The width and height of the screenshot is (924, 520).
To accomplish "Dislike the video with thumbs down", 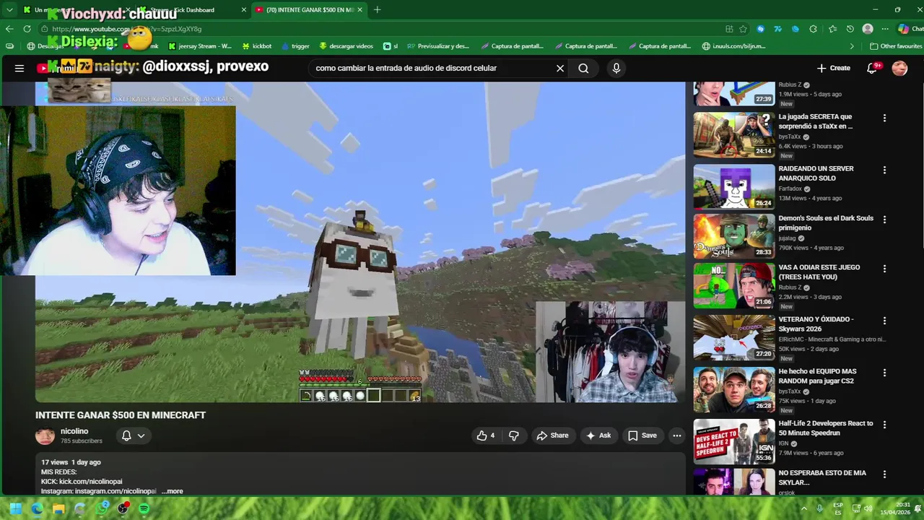I will click(x=514, y=435).
